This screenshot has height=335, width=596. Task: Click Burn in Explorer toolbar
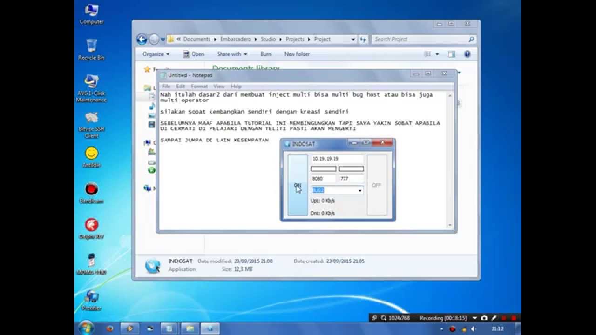(x=266, y=54)
